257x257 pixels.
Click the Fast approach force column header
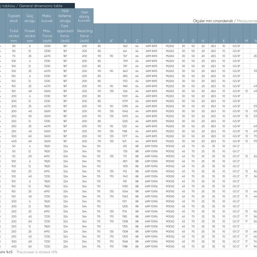pyautogui.click(x=65, y=26)
